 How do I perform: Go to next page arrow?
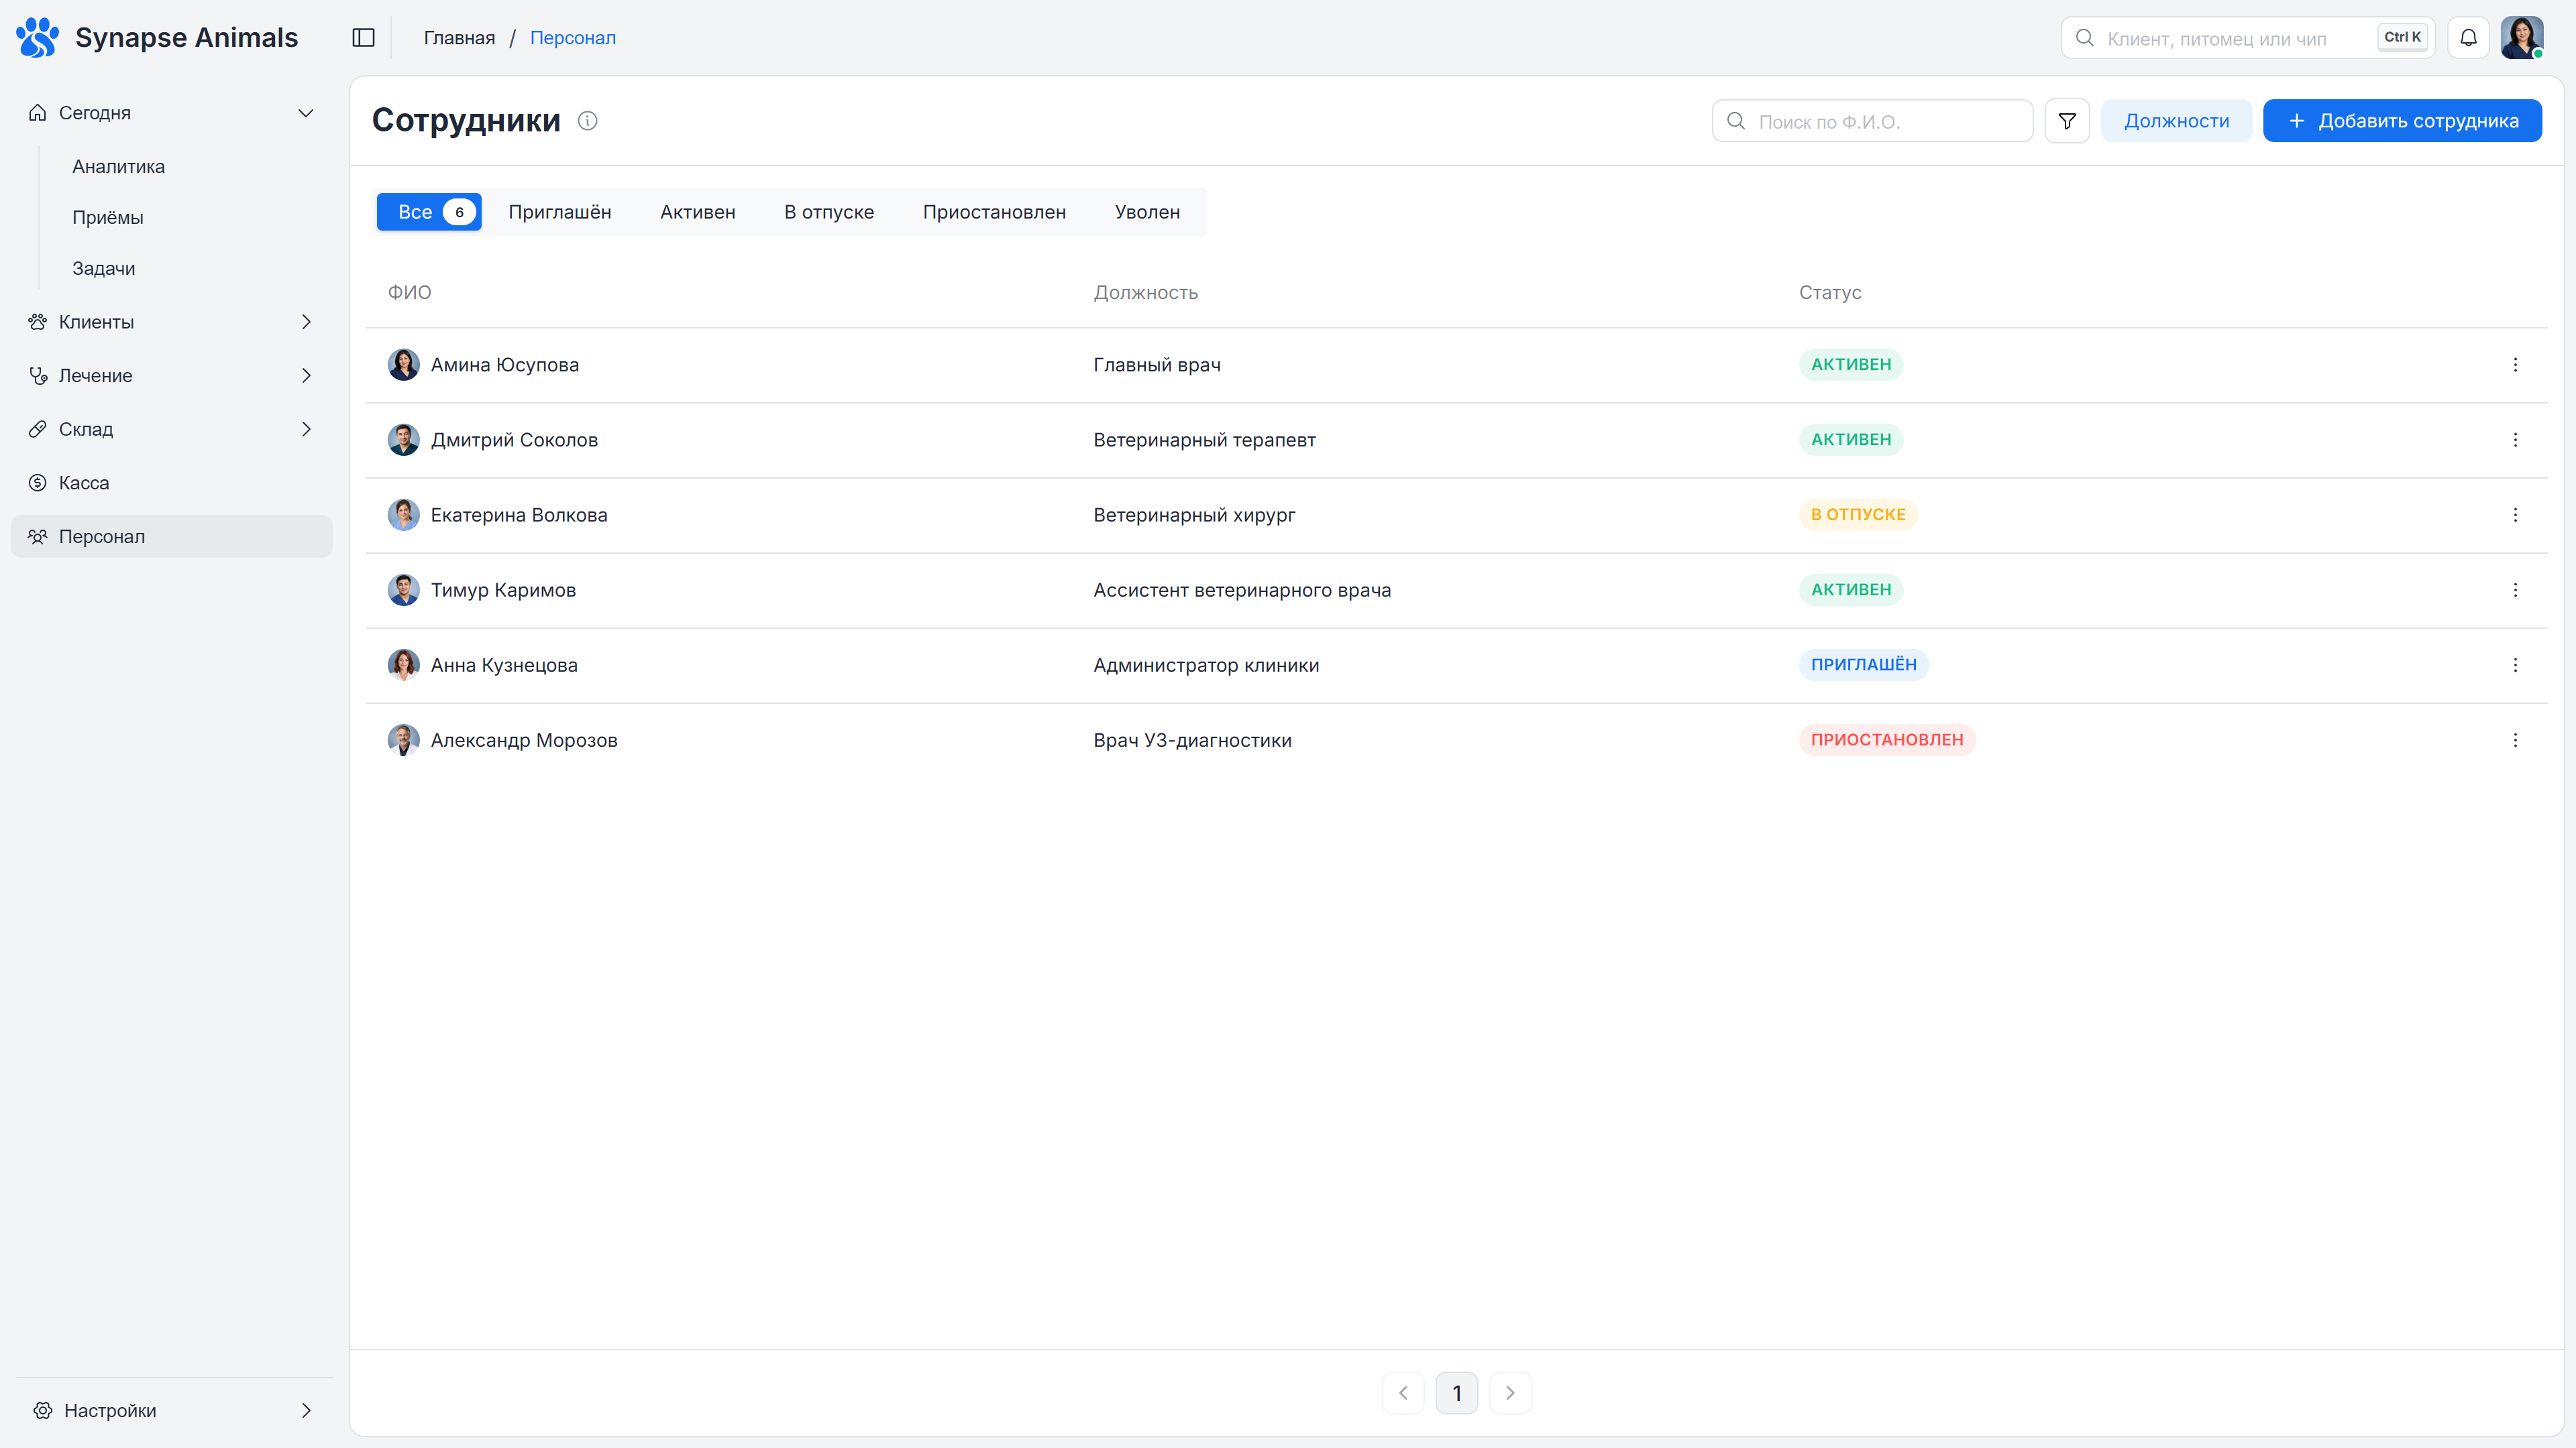pyautogui.click(x=1510, y=1393)
